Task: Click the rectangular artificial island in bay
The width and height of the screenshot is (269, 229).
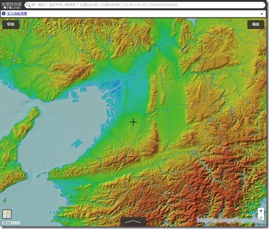Action: tap(77, 143)
